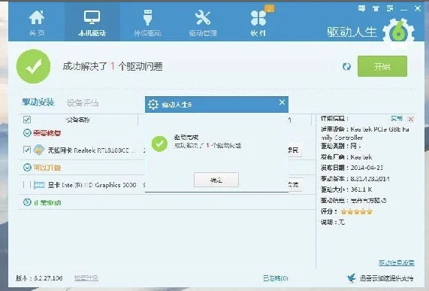This screenshot has height=291, width=429.
Task: Click the partially hidden button on wireless card row
Action: pyautogui.click(x=295, y=150)
